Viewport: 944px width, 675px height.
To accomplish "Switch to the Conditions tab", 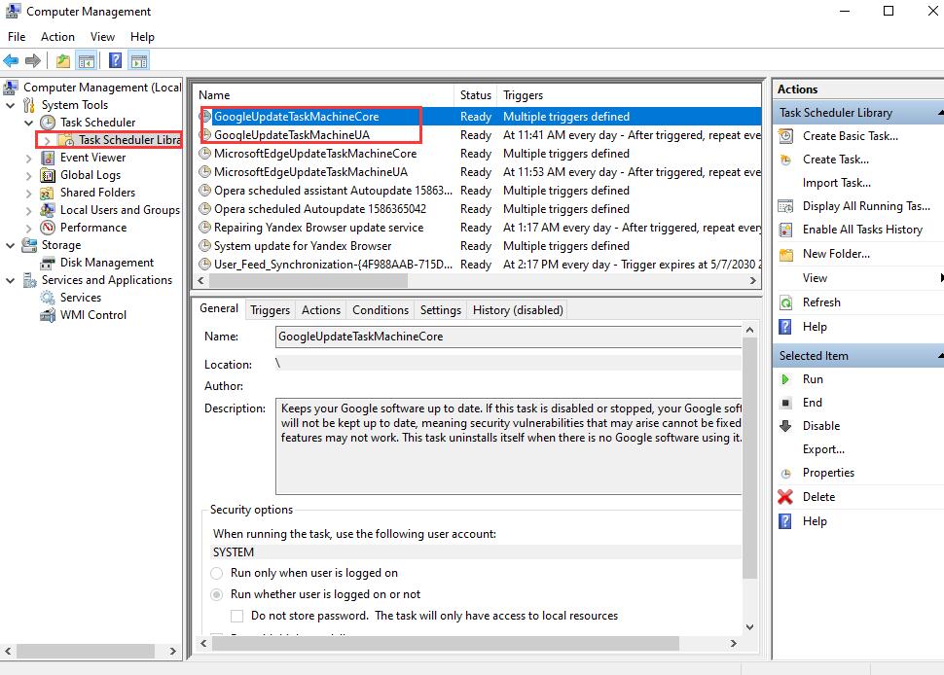I will click(381, 310).
